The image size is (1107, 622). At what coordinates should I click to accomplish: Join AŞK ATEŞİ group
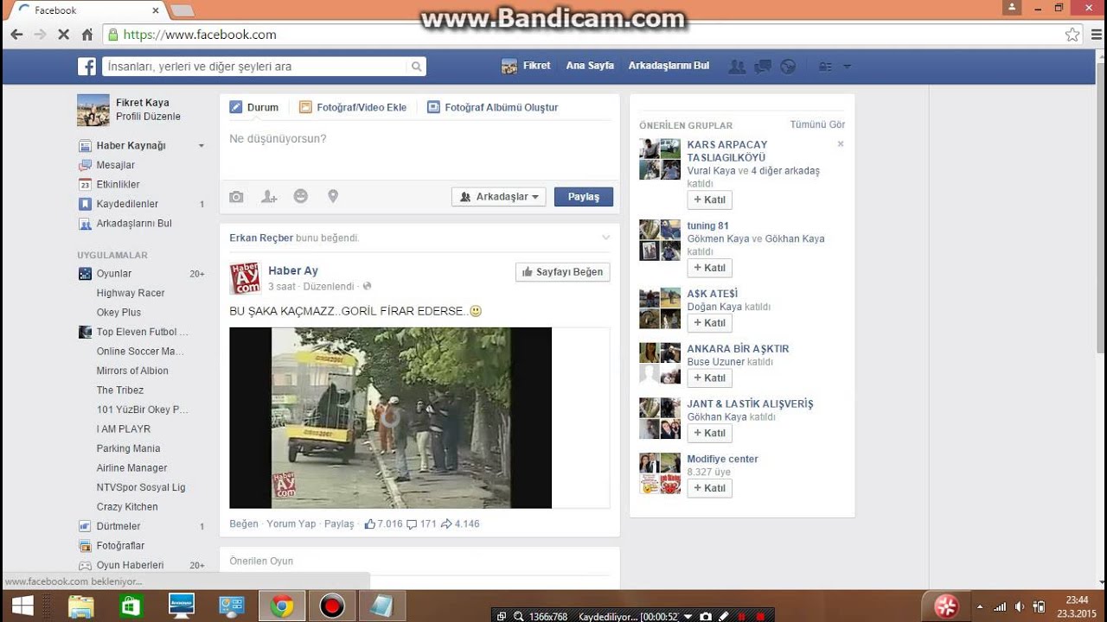[x=710, y=323]
